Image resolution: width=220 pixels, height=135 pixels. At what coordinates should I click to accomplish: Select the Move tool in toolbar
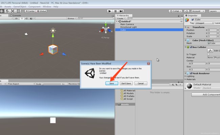(2, 11)
